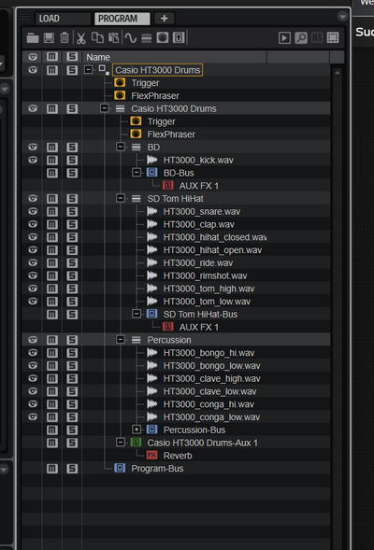This screenshot has width=374, height=550.
Task: Click the waveform zone icon in toolbar
Action: tap(130, 38)
